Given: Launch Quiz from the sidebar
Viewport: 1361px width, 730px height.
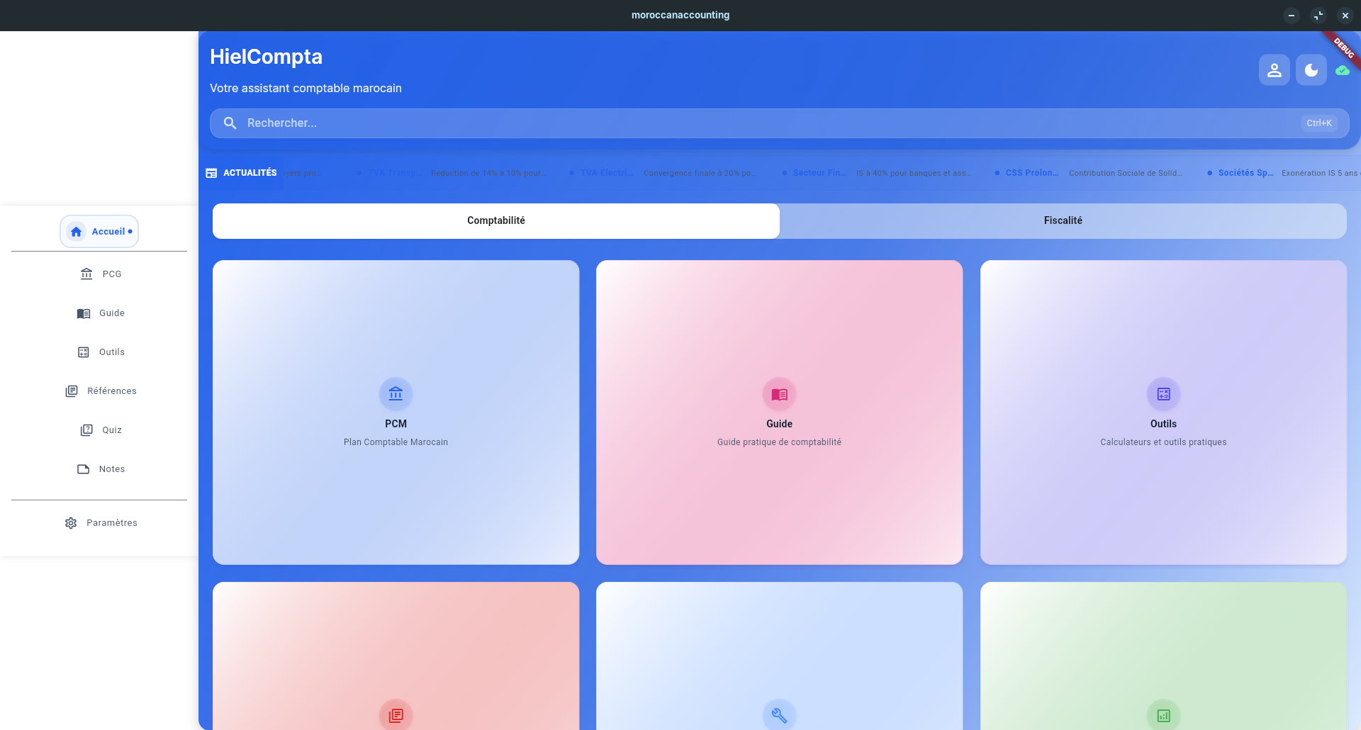Looking at the screenshot, I should point(99,430).
